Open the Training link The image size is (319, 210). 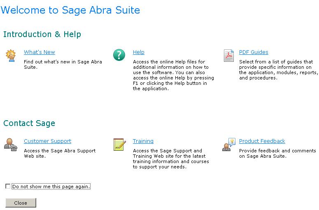(x=143, y=141)
